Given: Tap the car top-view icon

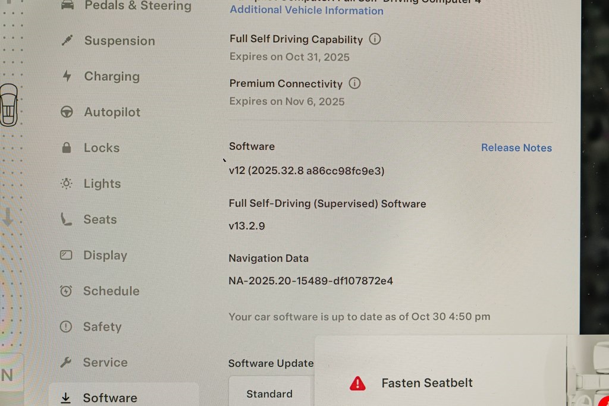Looking at the screenshot, I should [8, 105].
